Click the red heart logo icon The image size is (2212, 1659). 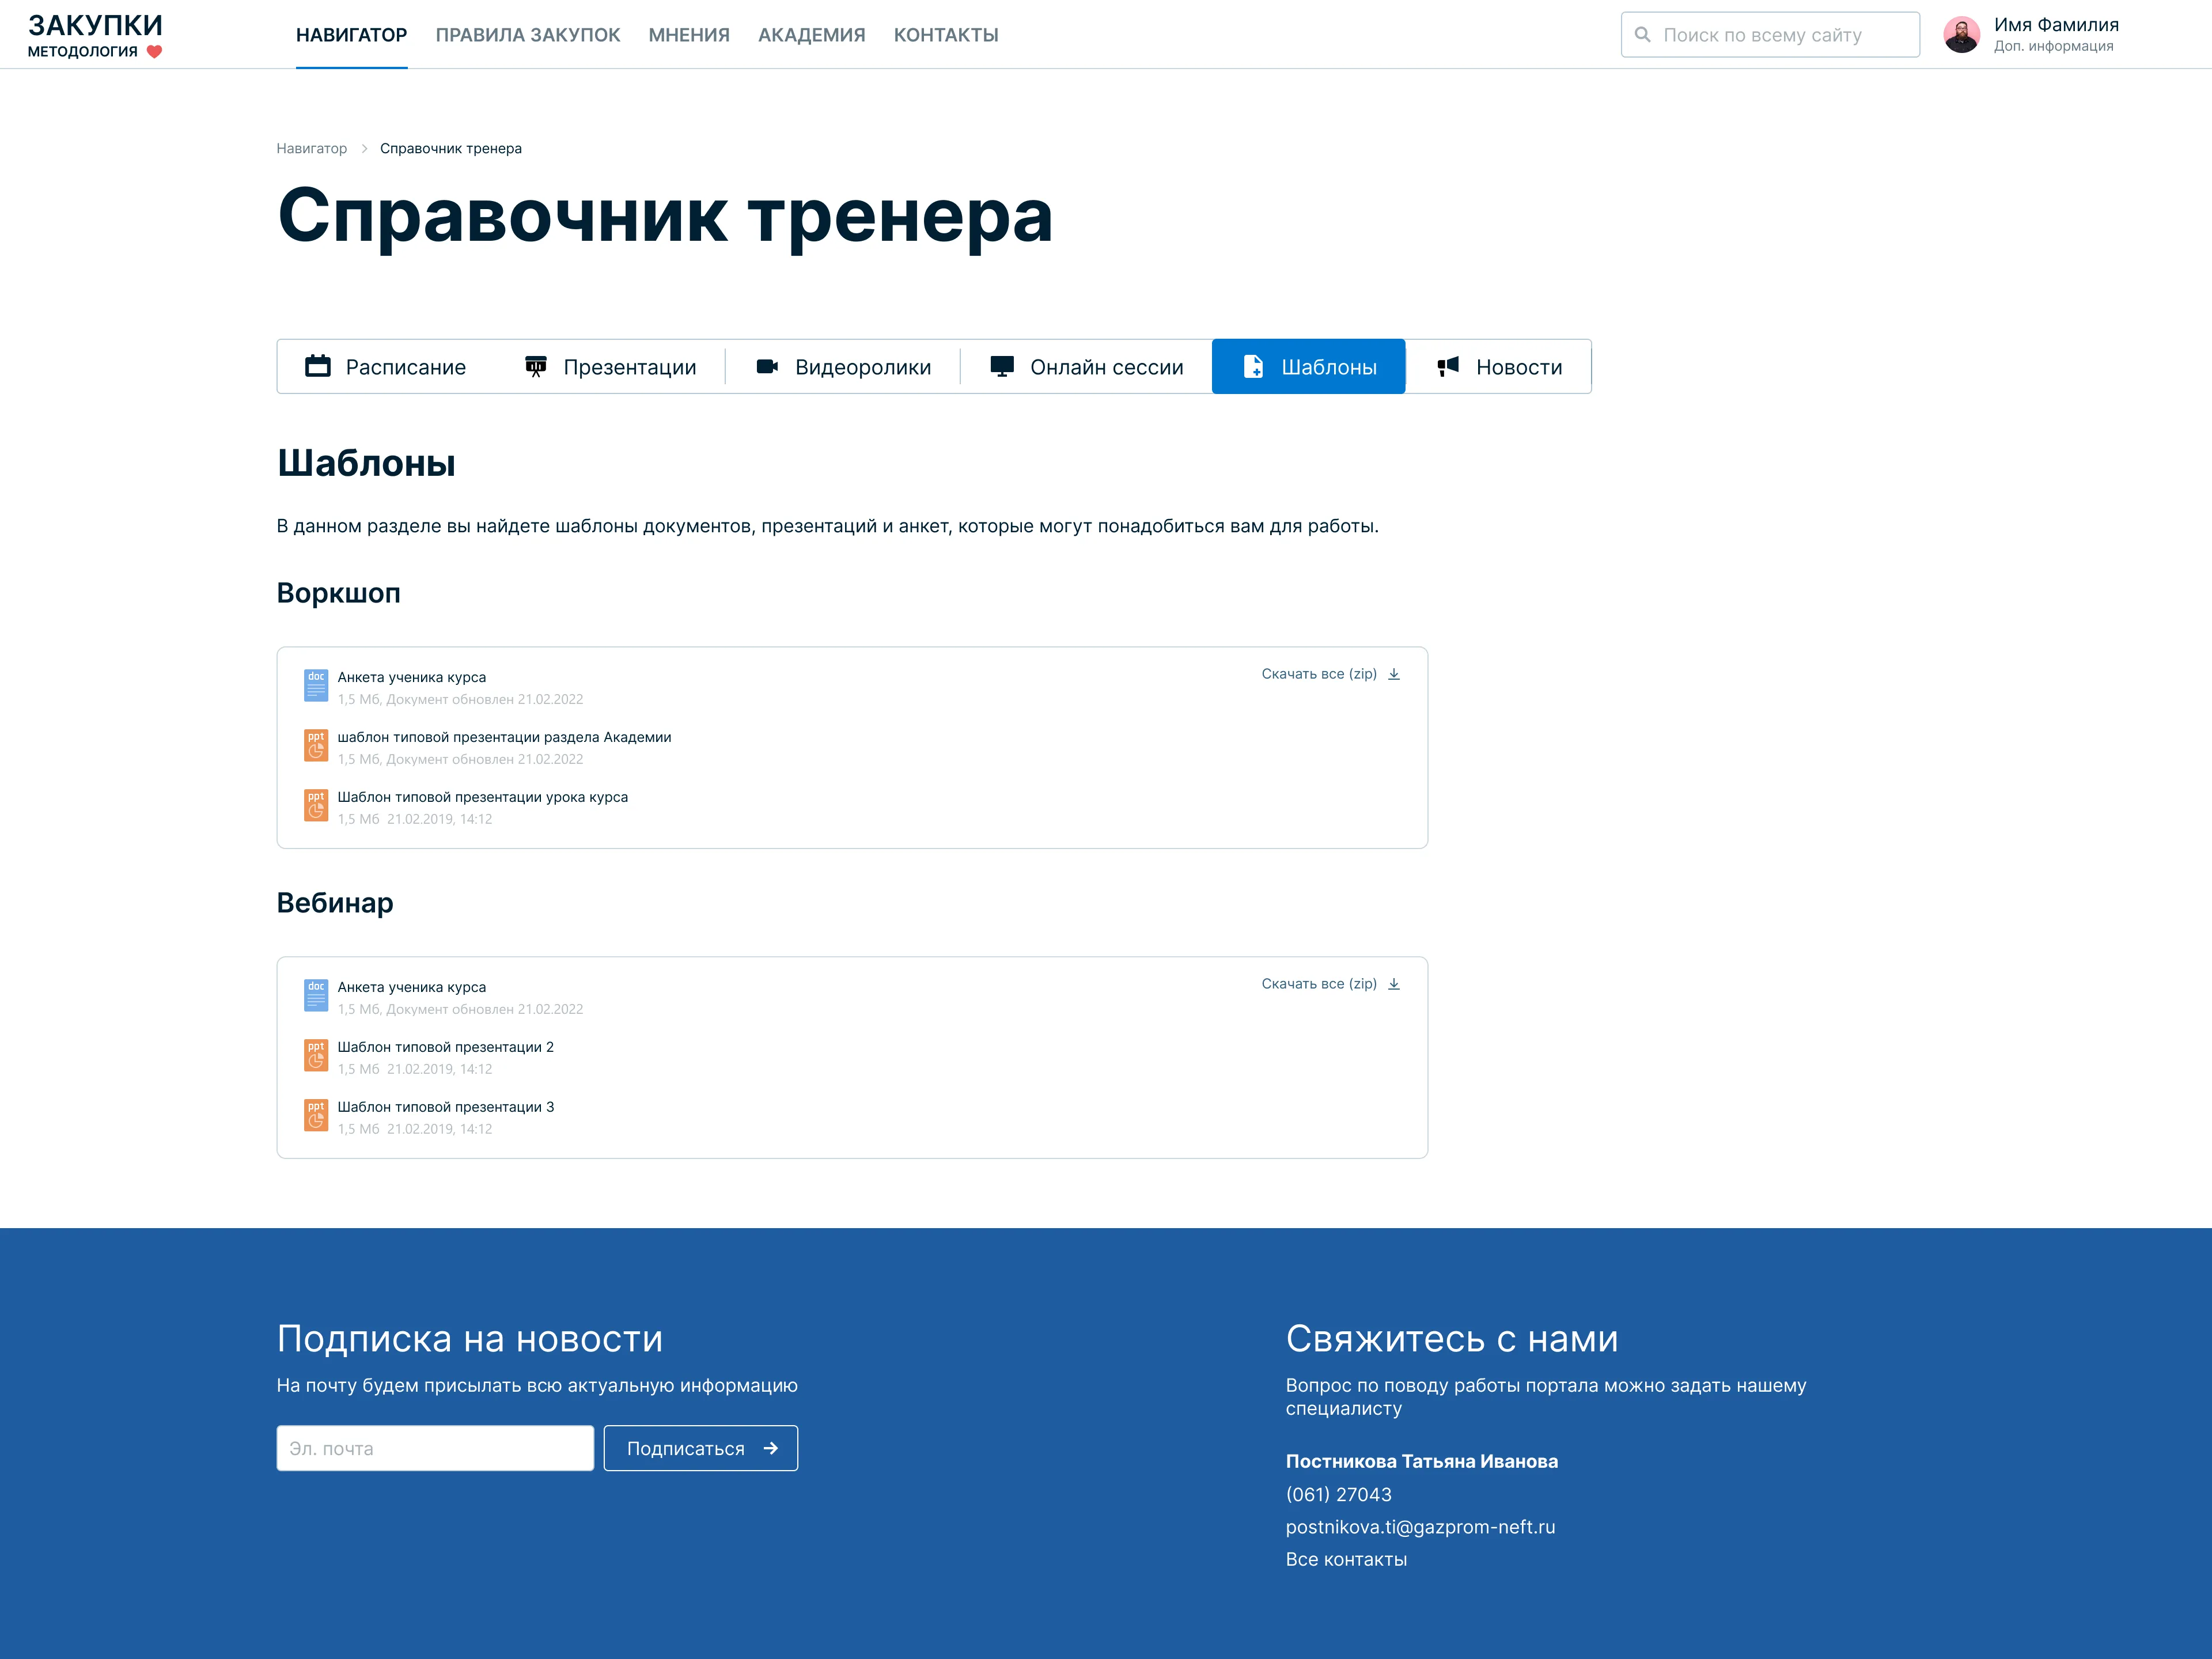pyautogui.click(x=154, y=52)
